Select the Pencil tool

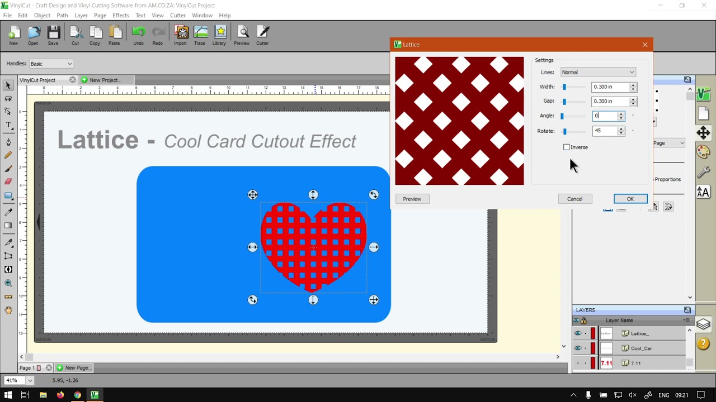click(x=8, y=155)
